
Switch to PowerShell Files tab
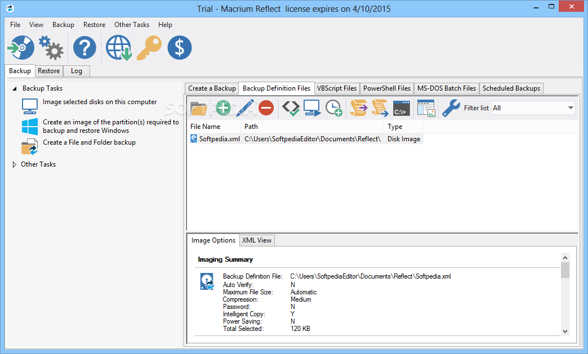point(386,88)
